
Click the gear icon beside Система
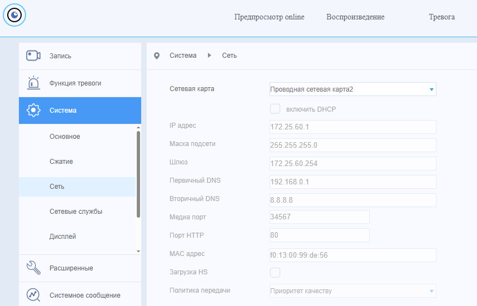pos(33,110)
